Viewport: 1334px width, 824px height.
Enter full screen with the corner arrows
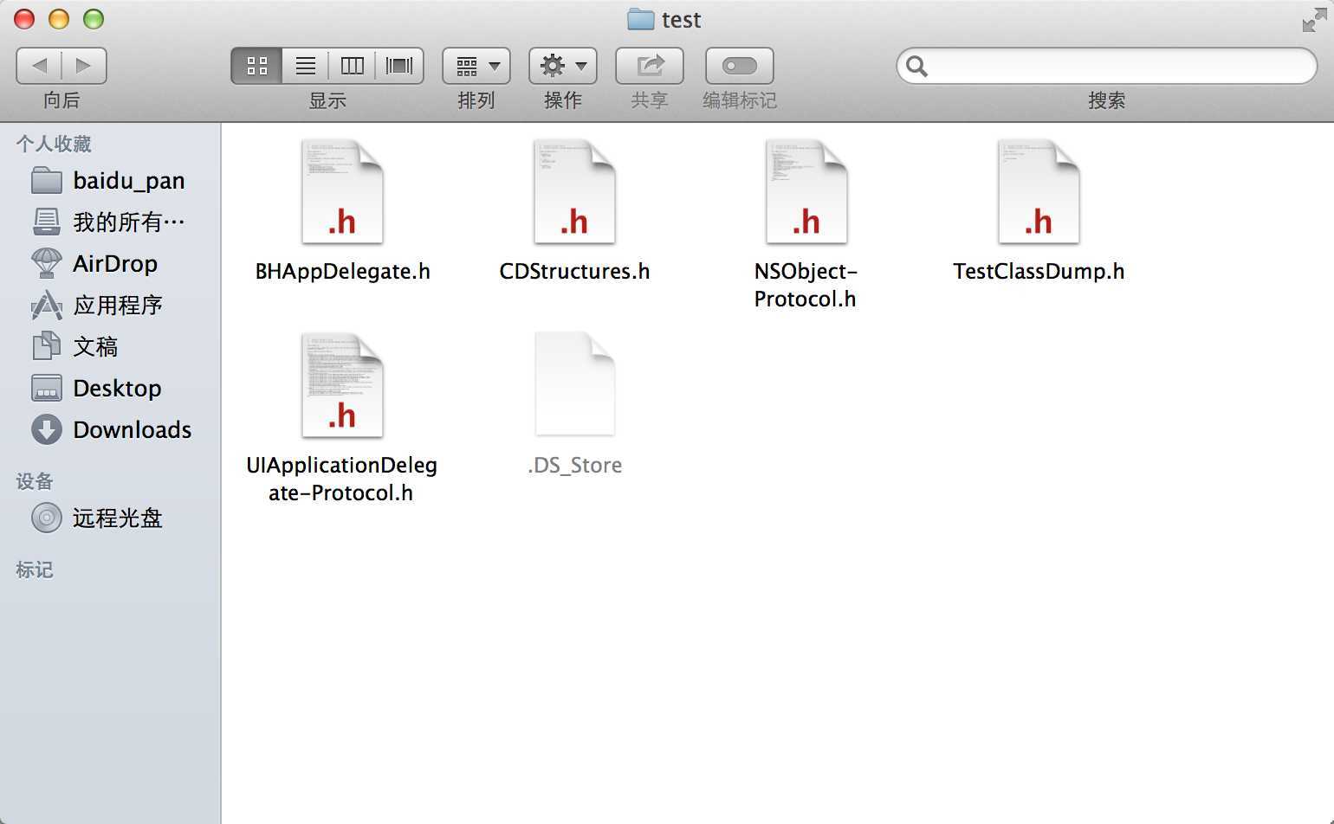1314,21
